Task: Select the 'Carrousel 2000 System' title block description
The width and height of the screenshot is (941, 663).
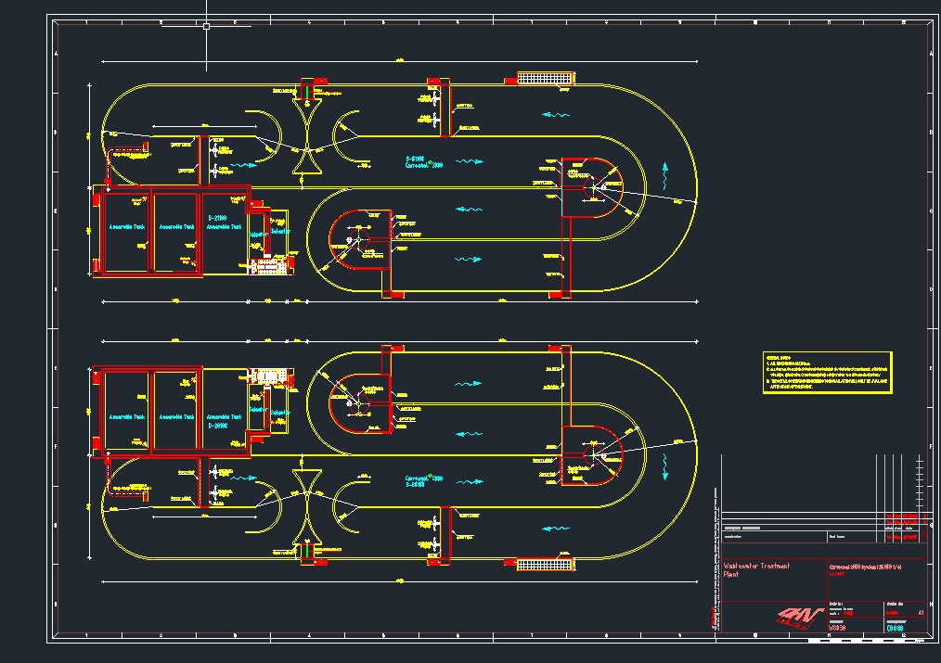Action: pos(866,567)
